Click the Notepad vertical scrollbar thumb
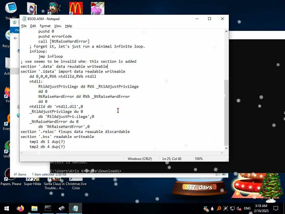The width and height of the screenshot is (285, 214). tap(226, 113)
